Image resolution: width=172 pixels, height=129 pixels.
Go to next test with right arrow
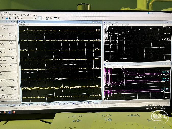[35, 18]
